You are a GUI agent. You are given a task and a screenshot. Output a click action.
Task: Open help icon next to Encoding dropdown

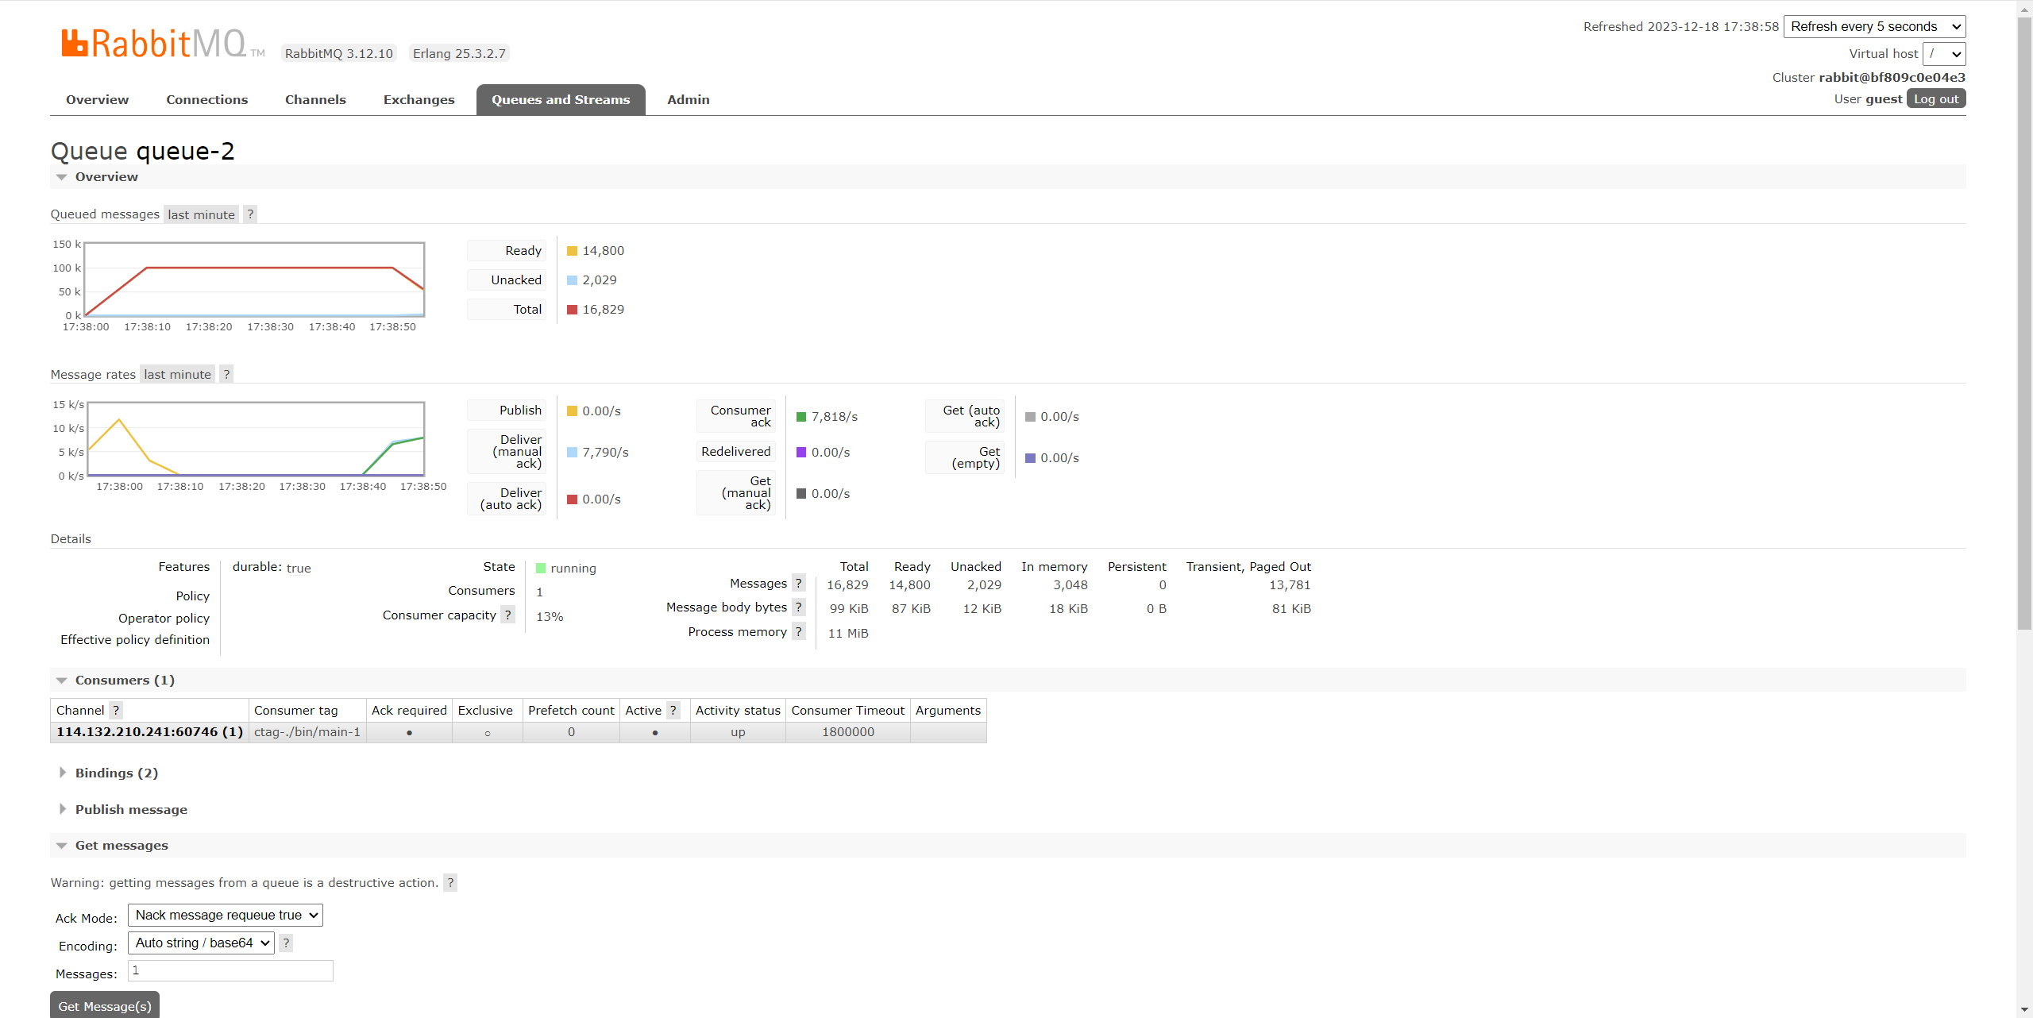pos(286,943)
